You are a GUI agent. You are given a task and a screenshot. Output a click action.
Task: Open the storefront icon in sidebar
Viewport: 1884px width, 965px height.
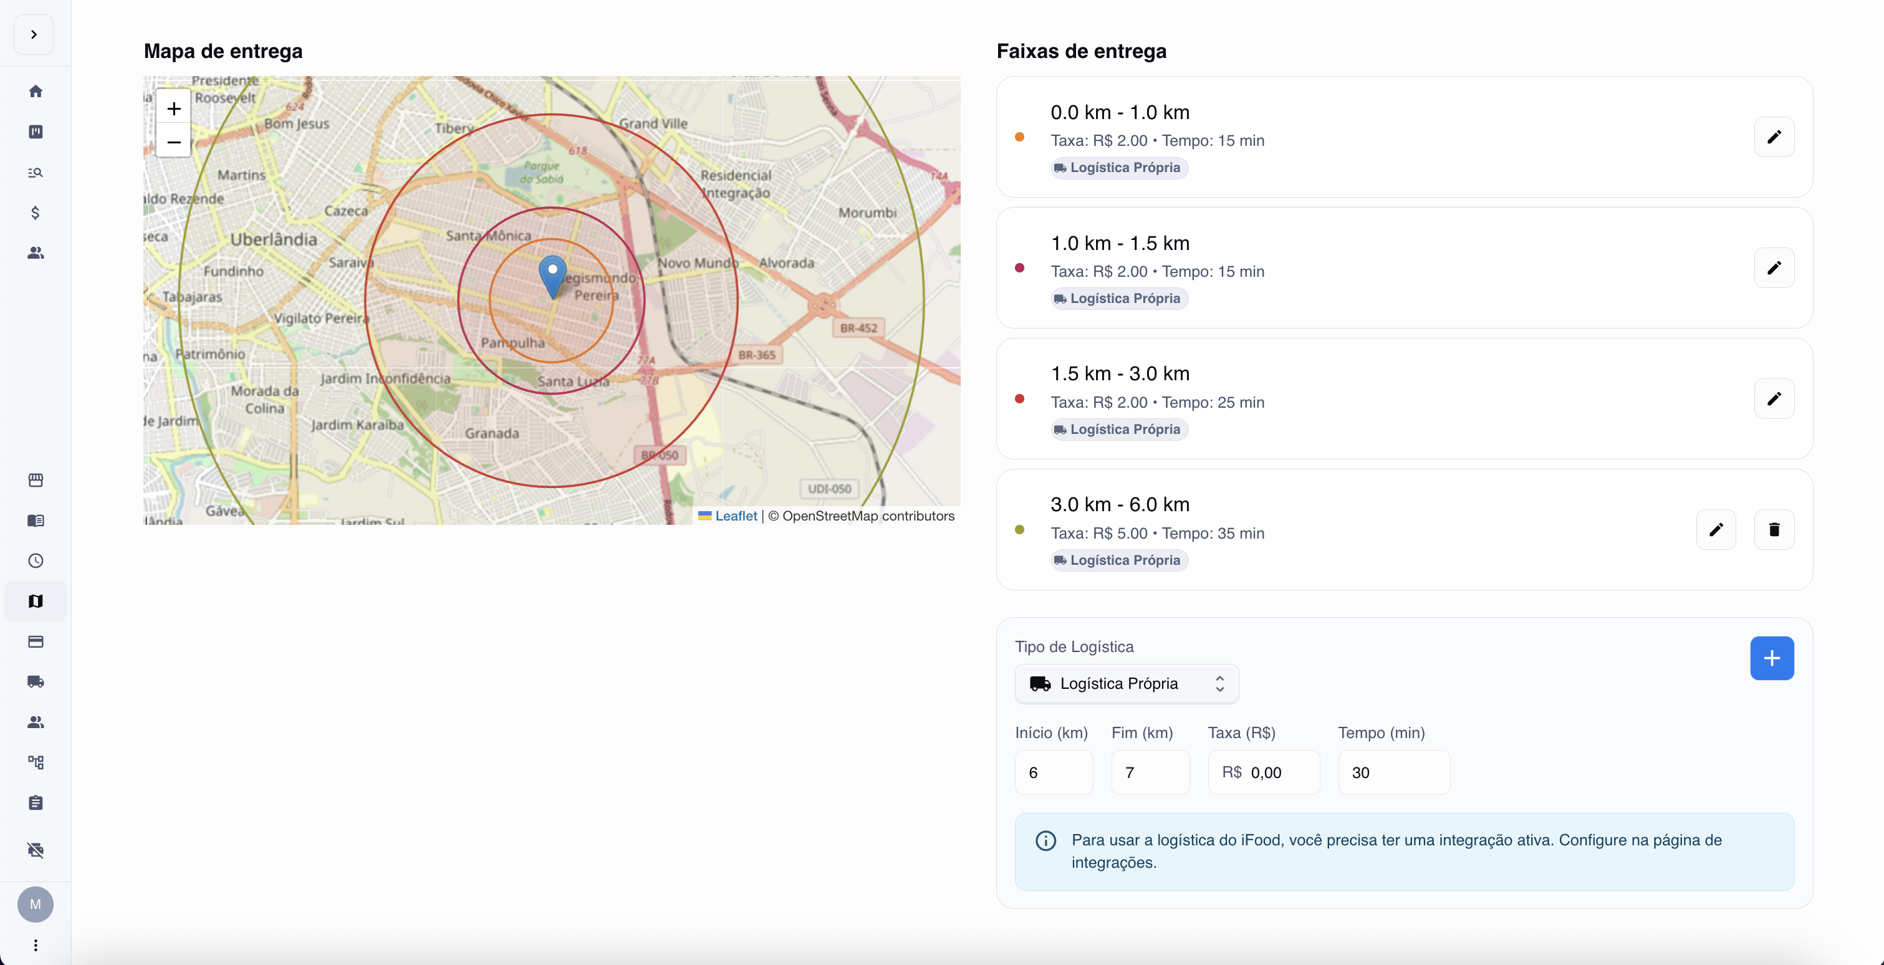35,480
